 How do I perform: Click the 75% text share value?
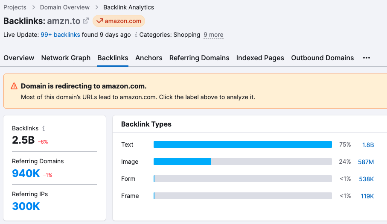point(345,144)
